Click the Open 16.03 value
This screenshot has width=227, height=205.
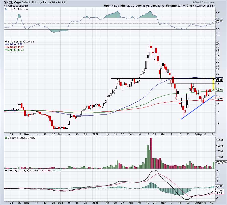pyautogui.click(x=111, y=6)
